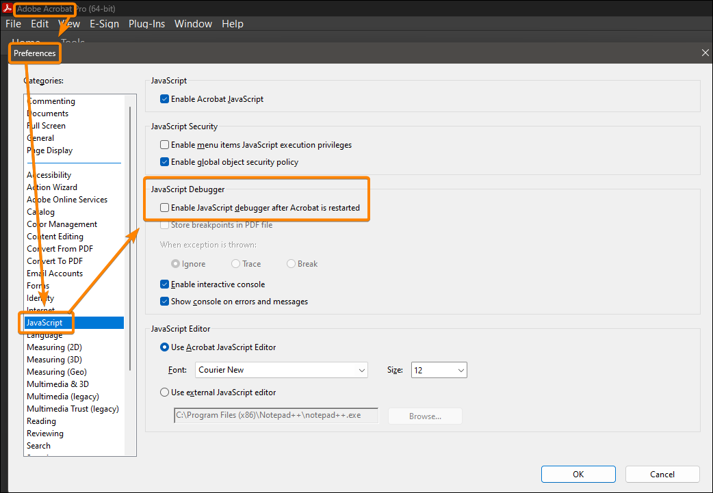The height and width of the screenshot is (493, 713).
Task: Open the Help menu
Action: [x=233, y=23]
